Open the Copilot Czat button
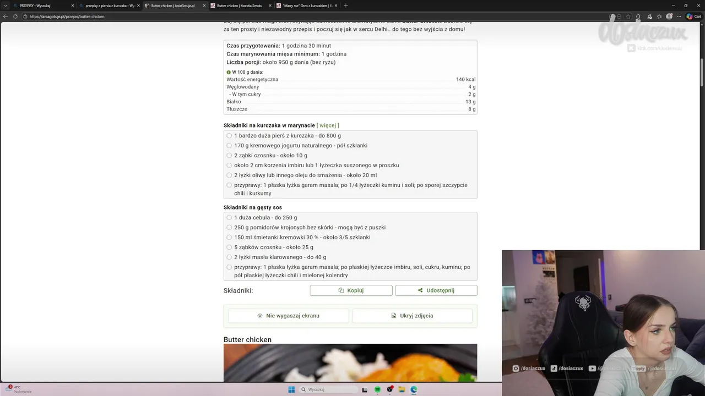Screen dimensions: 705x396 coord(693,16)
